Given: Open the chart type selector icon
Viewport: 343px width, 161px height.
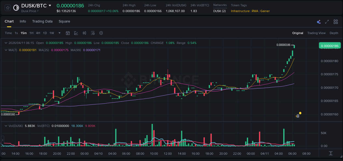Looking at the screenshot, I should [x=76, y=33].
